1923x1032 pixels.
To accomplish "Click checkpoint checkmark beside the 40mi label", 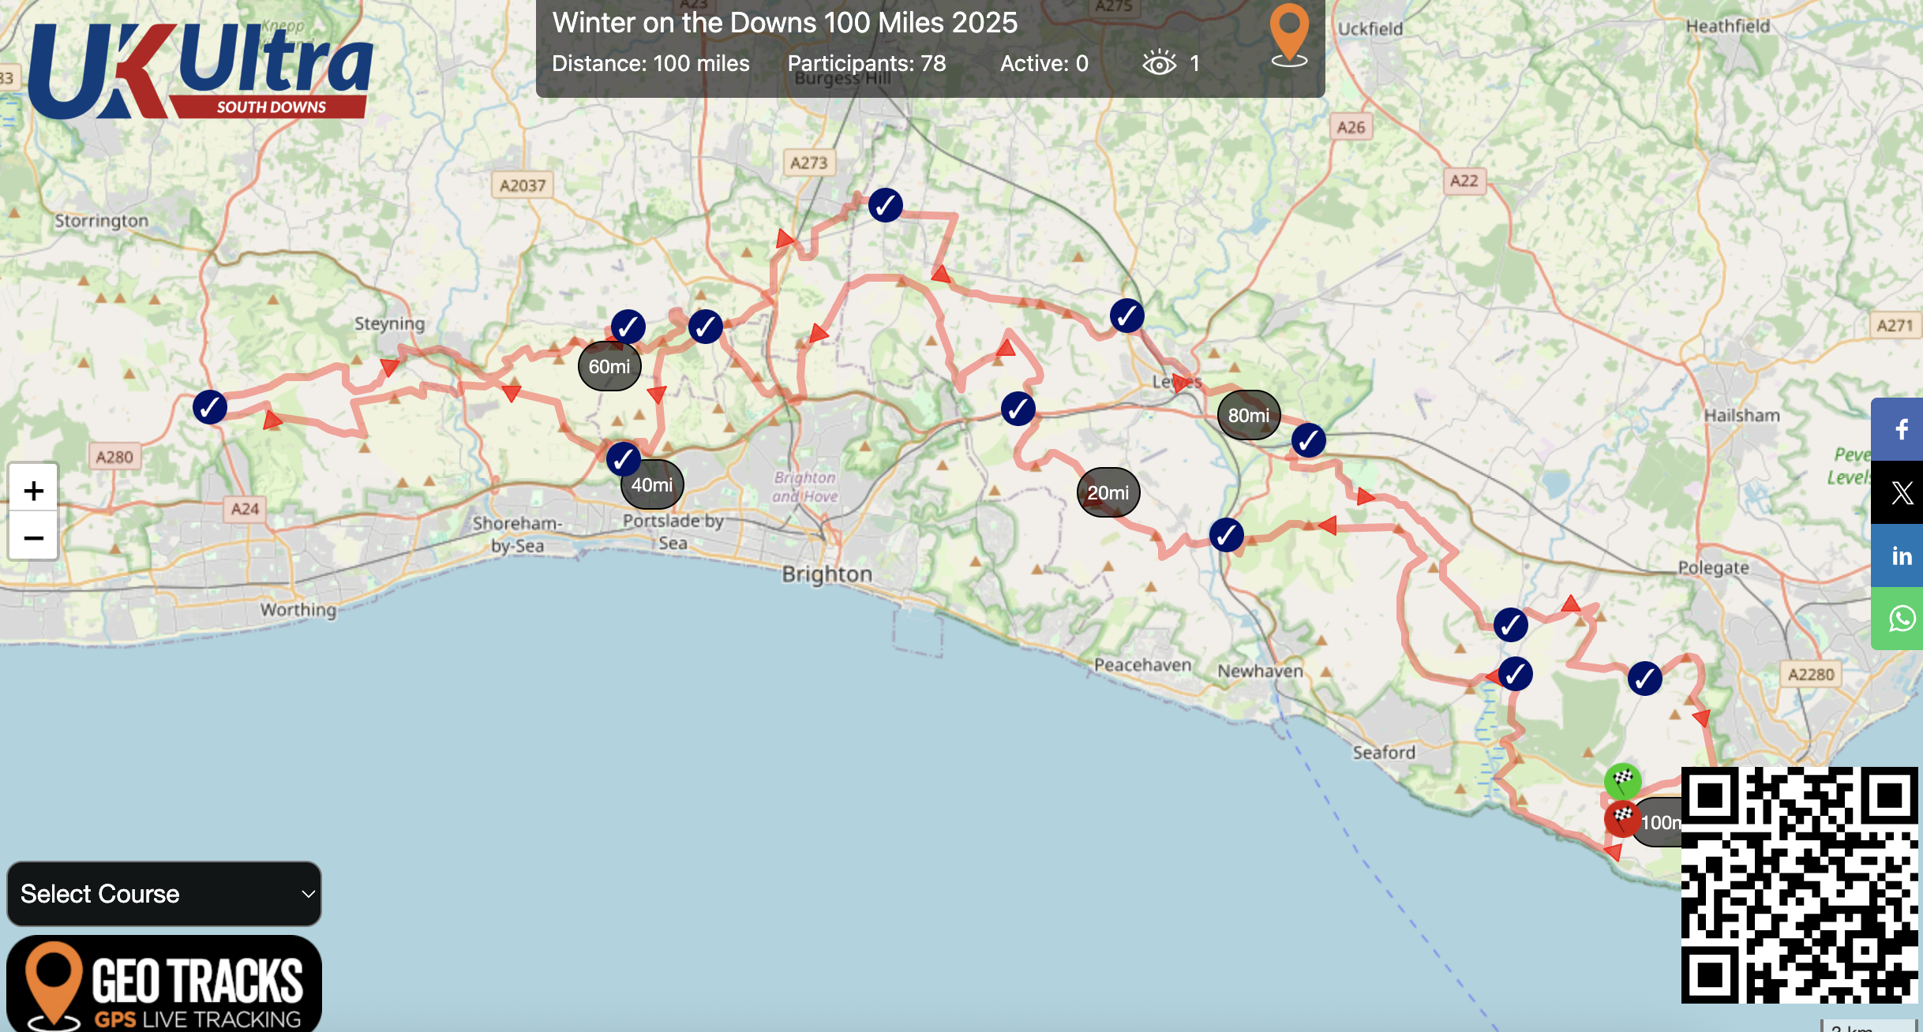I will (623, 458).
